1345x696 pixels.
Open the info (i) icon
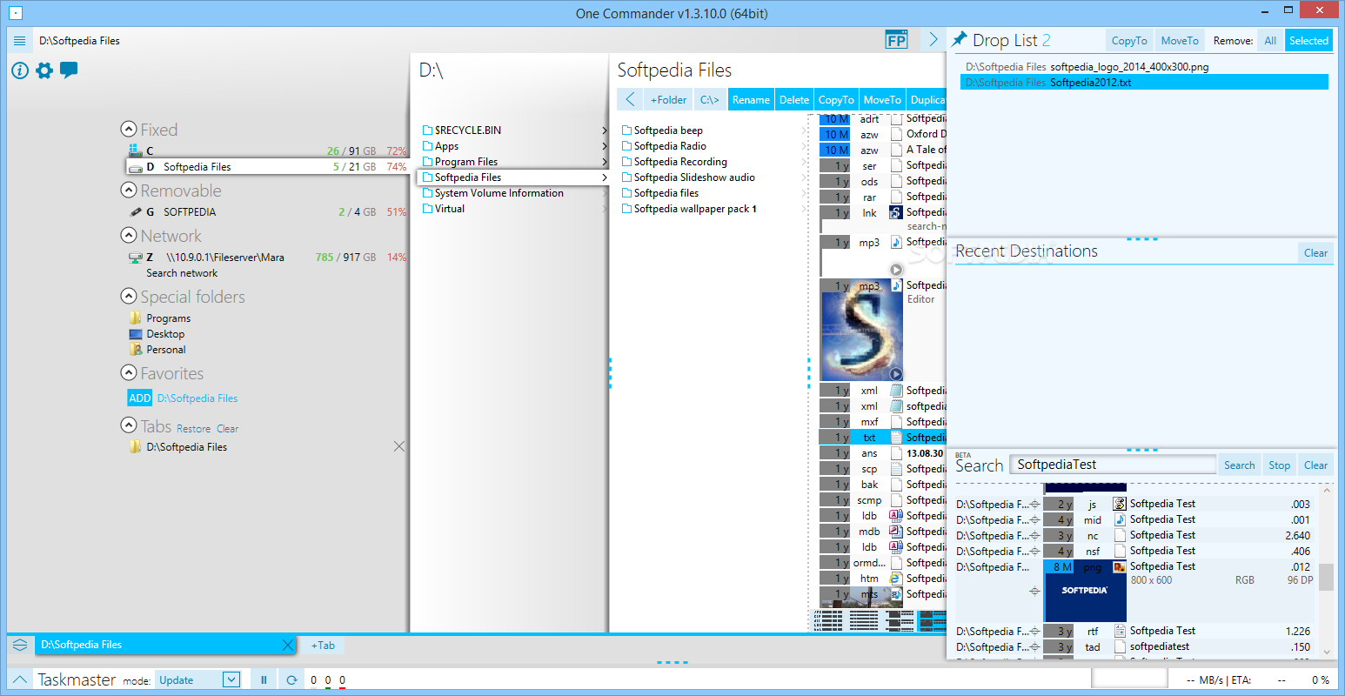(x=20, y=70)
